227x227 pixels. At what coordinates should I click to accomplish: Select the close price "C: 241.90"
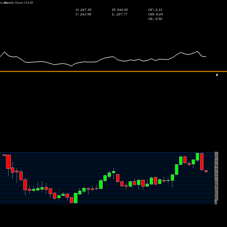84,15
